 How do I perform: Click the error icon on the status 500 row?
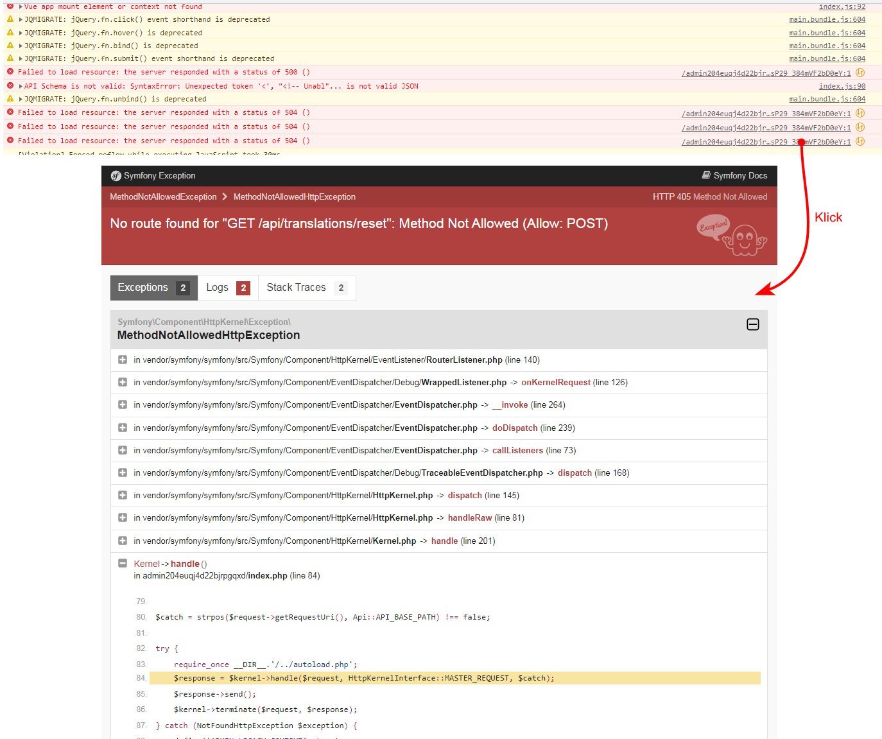click(10, 72)
